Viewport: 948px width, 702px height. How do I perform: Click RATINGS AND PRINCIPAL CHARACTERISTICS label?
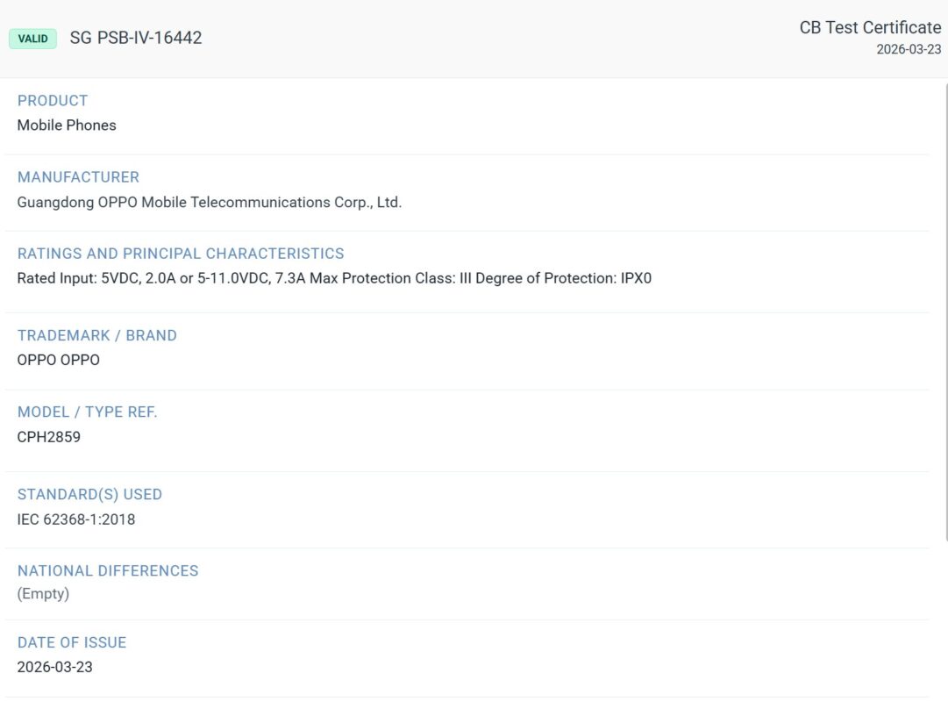(181, 254)
